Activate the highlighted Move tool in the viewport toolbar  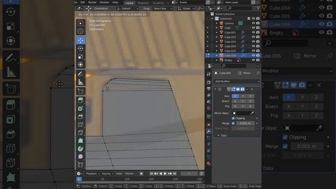click(x=80, y=40)
